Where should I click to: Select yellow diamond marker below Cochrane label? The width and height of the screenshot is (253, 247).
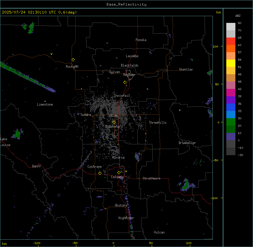100,173
